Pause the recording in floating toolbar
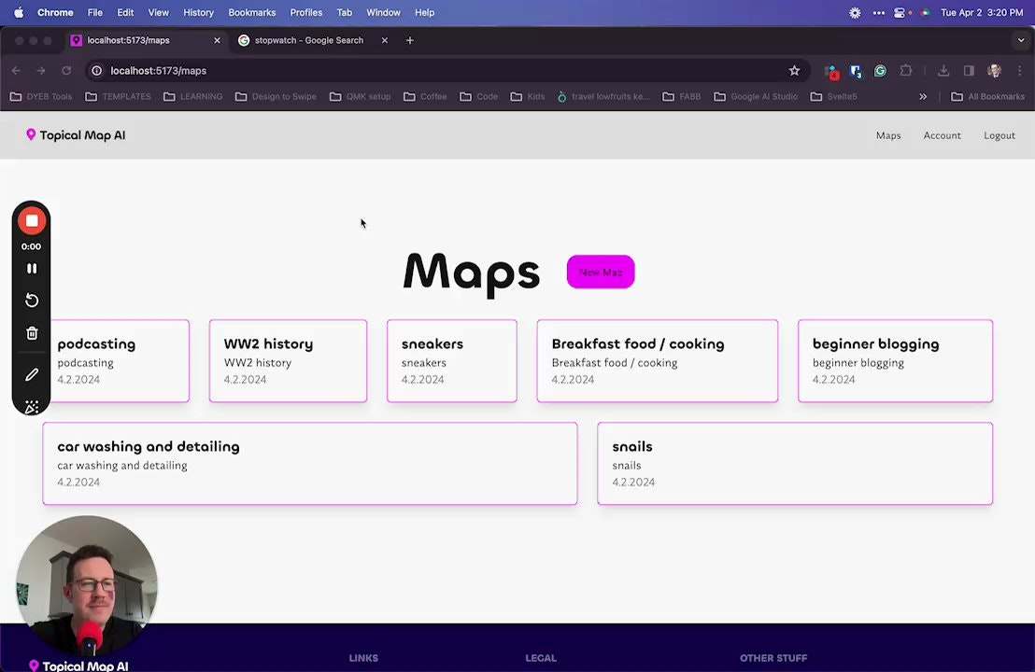 [32, 269]
